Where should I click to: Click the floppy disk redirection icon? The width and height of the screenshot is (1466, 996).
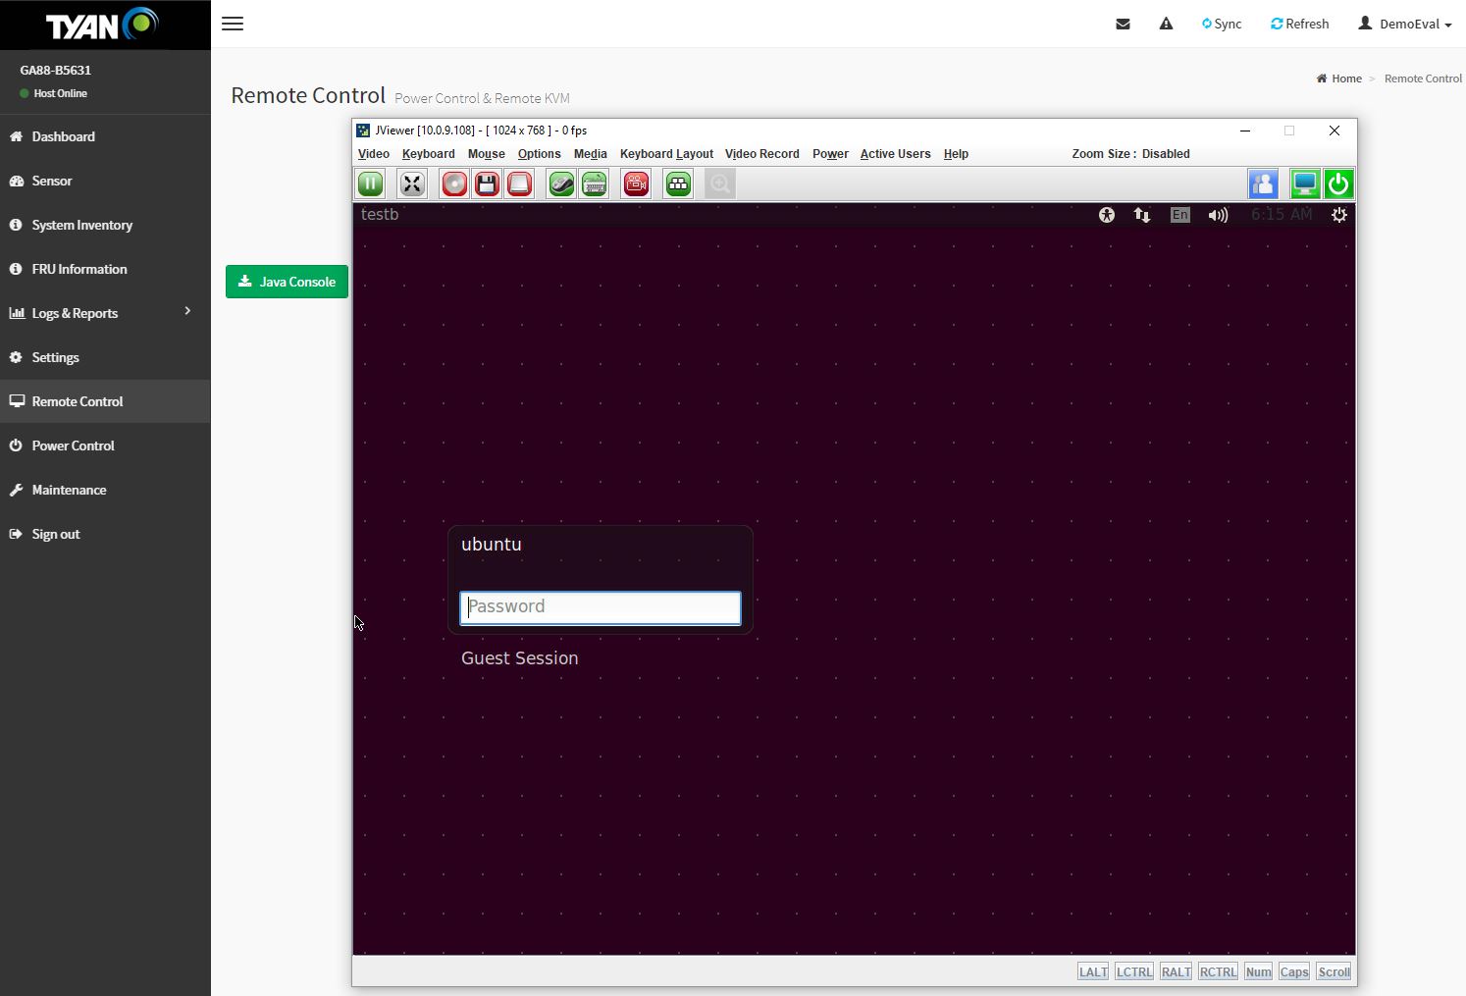coord(487,183)
